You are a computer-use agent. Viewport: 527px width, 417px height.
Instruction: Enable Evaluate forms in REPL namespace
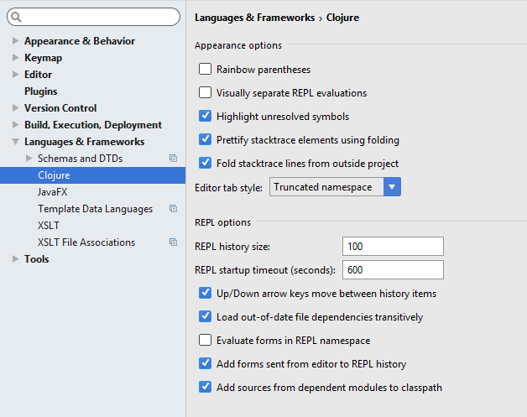pos(206,341)
